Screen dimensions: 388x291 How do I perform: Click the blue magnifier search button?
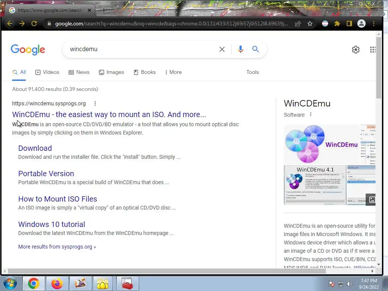click(255, 49)
